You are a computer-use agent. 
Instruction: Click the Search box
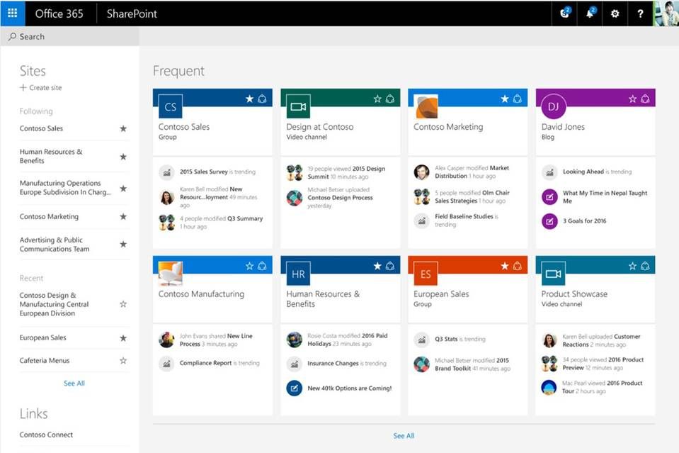coord(69,36)
